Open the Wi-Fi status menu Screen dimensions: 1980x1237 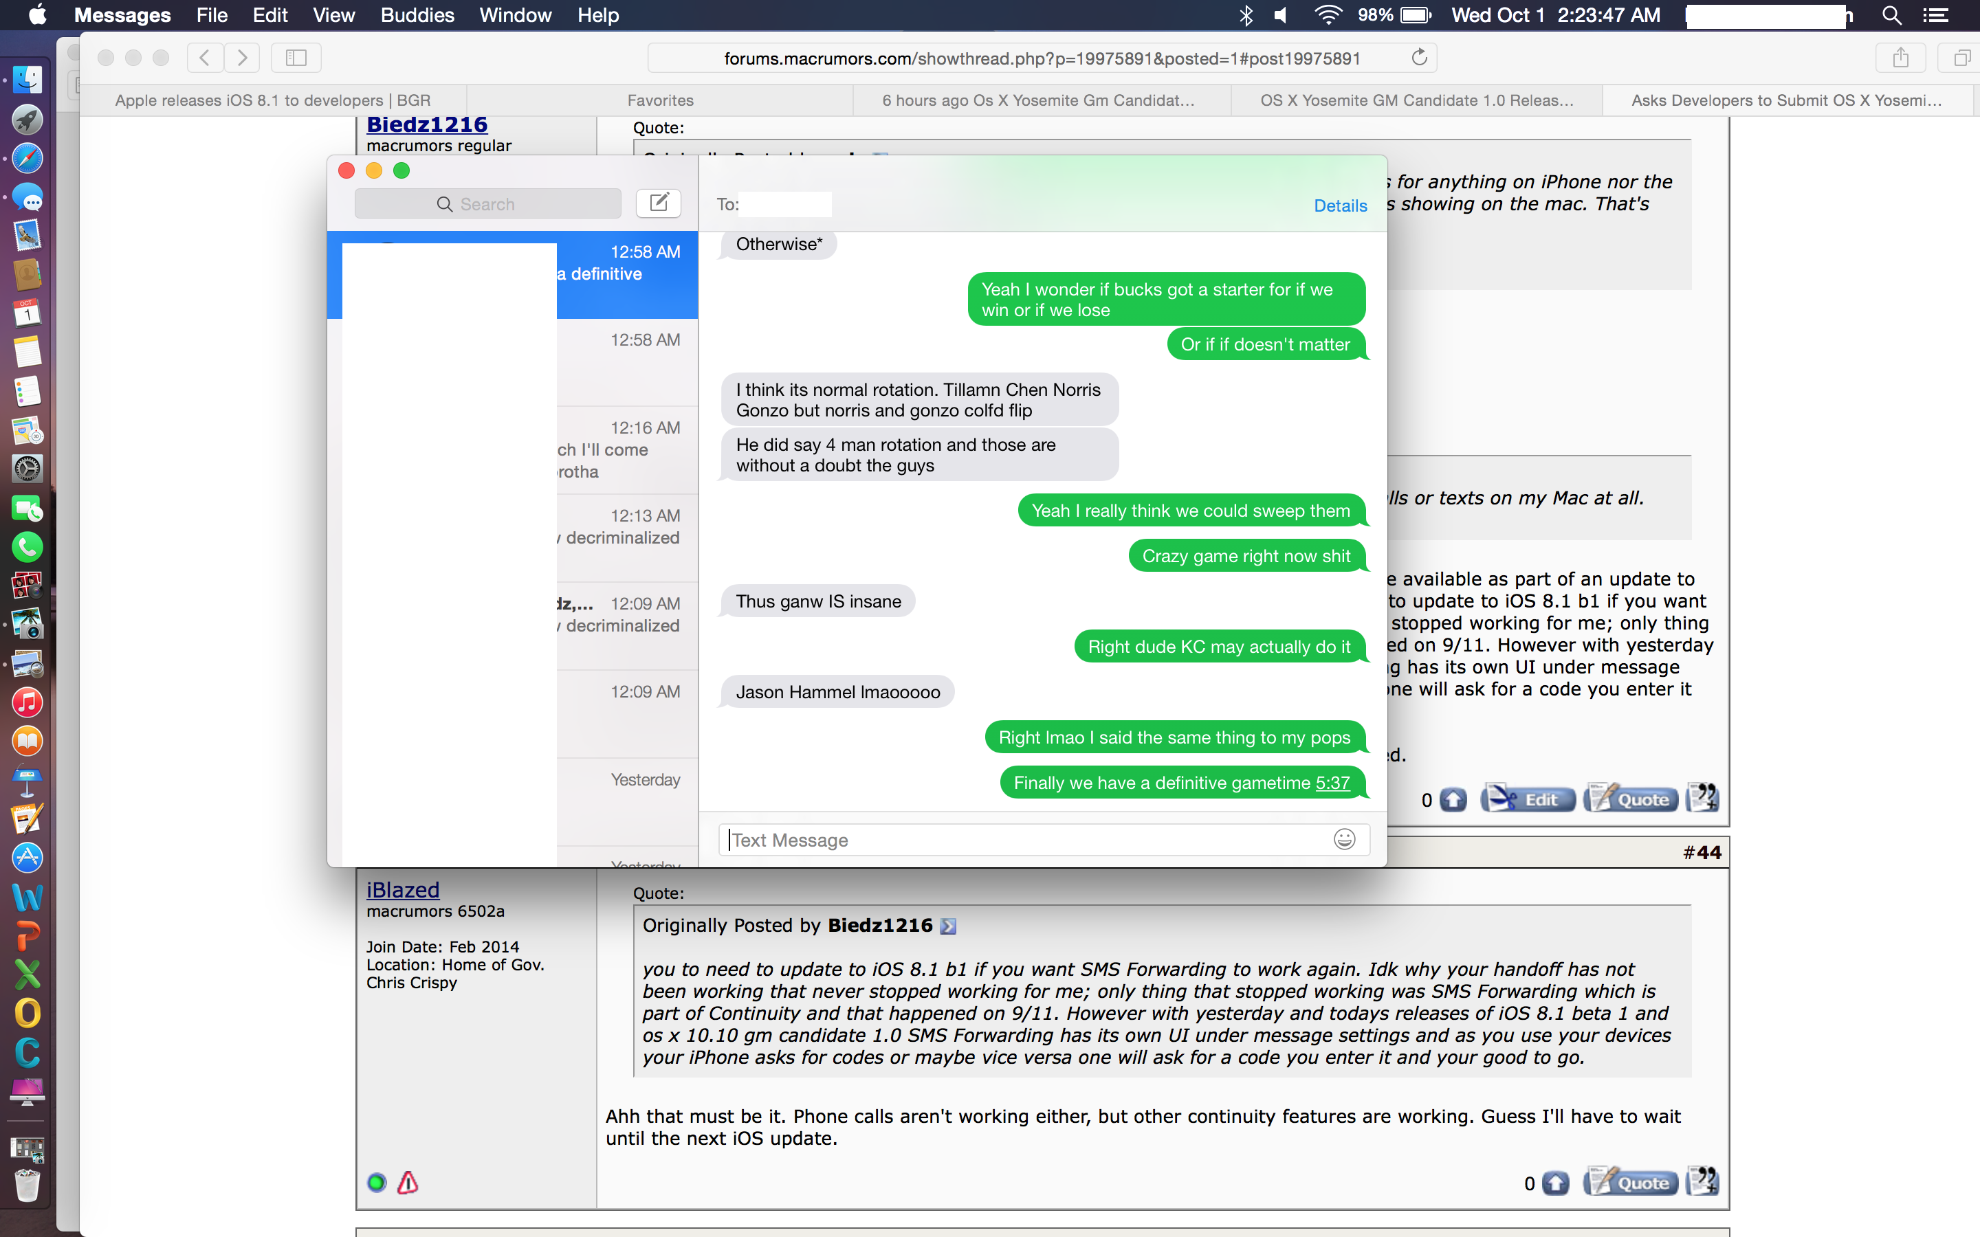(x=1328, y=14)
